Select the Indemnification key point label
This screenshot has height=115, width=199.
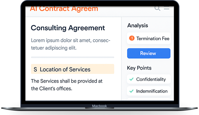click(x=152, y=91)
